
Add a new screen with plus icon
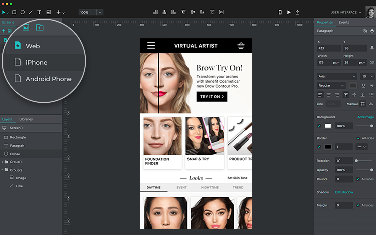3,31
